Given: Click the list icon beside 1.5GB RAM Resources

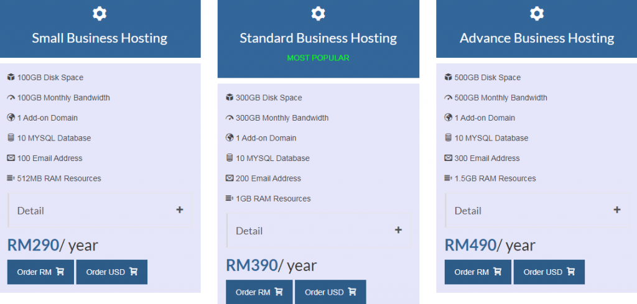Looking at the screenshot, I should pyautogui.click(x=448, y=178).
